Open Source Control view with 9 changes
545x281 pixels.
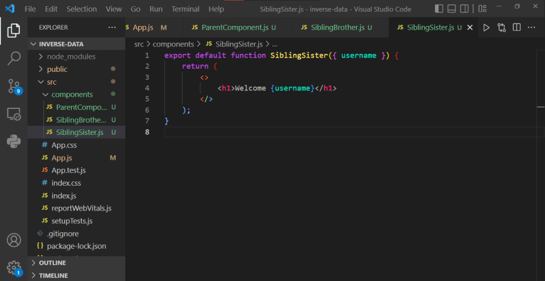click(x=15, y=87)
